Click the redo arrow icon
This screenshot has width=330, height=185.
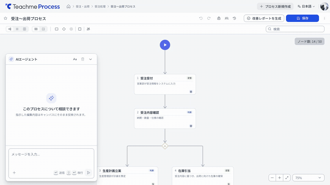pos(209,18)
